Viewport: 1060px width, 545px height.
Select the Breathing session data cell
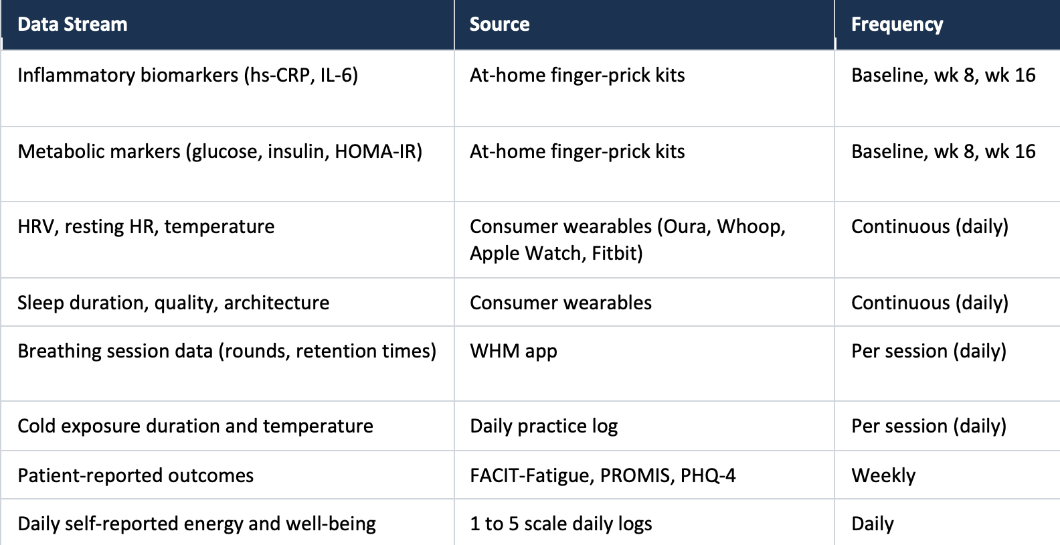[227, 351]
